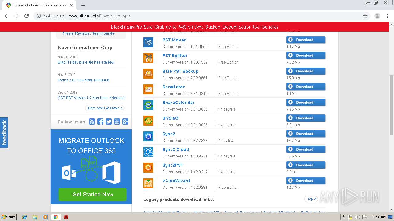Open Sync2 2.82 has been released news
394x221 pixels.
click(83, 80)
